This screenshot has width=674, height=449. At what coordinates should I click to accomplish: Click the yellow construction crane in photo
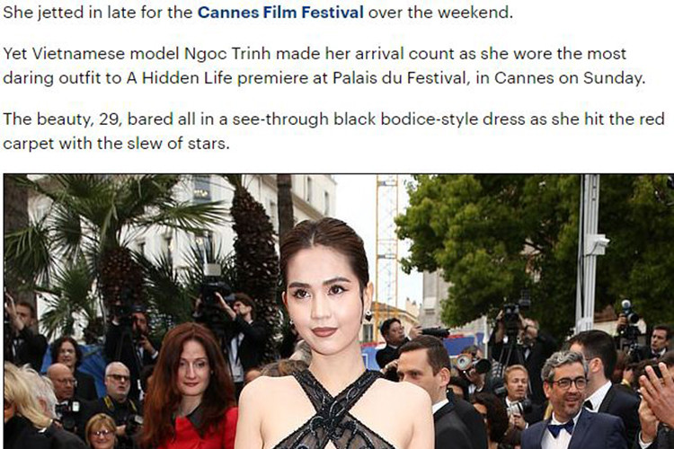click(x=386, y=241)
